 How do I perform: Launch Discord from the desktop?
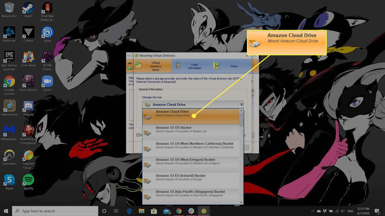28,108
